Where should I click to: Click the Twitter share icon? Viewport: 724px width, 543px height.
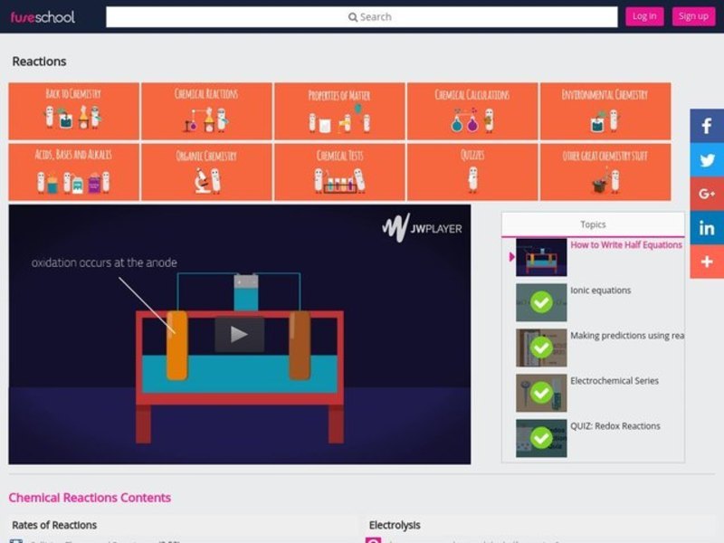tap(707, 160)
